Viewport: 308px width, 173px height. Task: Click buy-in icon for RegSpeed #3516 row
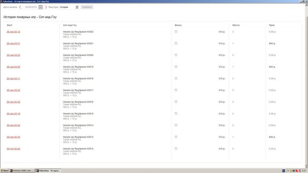click(x=176, y=102)
